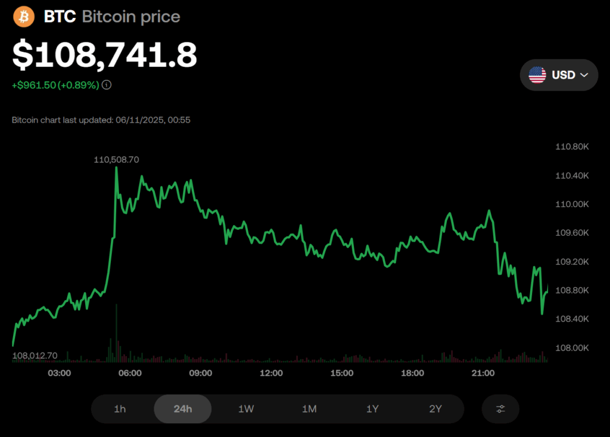Click the chart last updated timestamp
Screen dimensions: 610x437
tap(101, 120)
